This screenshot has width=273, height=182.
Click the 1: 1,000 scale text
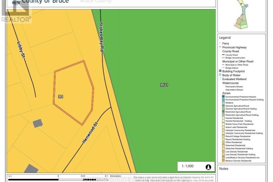click(x=187, y=166)
